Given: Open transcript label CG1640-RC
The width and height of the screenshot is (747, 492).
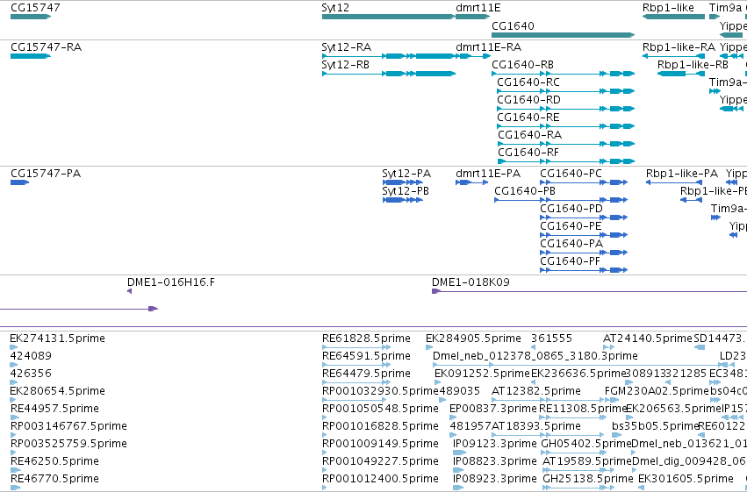Looking at the screenshot, I should (528, 82).
